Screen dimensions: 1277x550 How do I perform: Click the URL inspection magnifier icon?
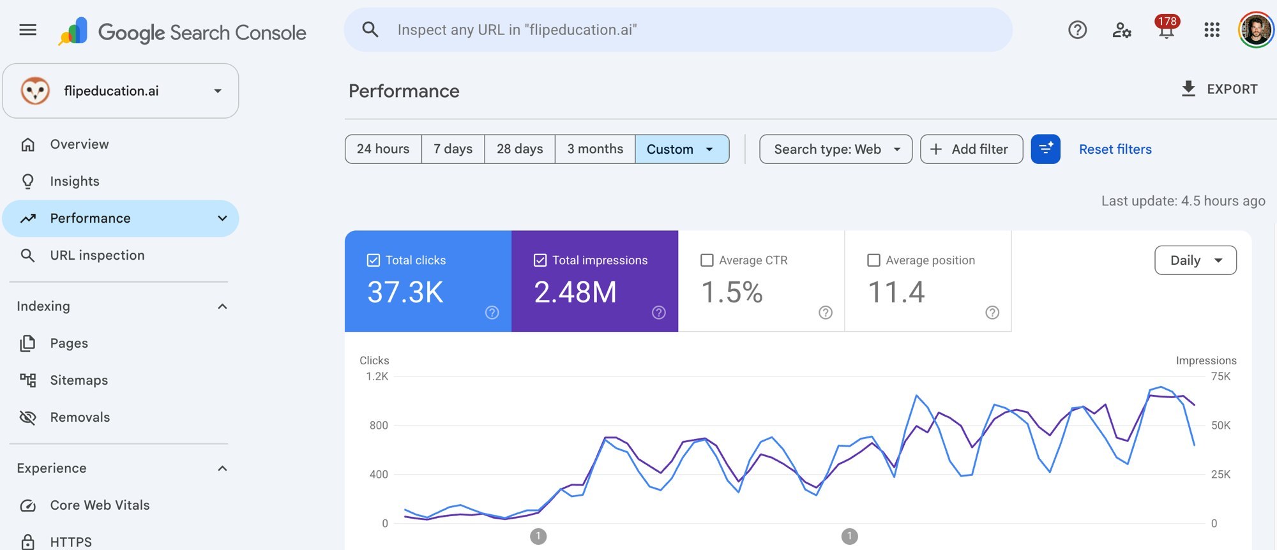click(28, 255)
